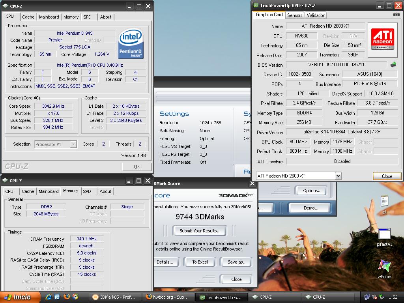404x303 pixels.
Task: Select CPU-Z taskbar button beside TechPowerUp button
Action: point(274,297)
